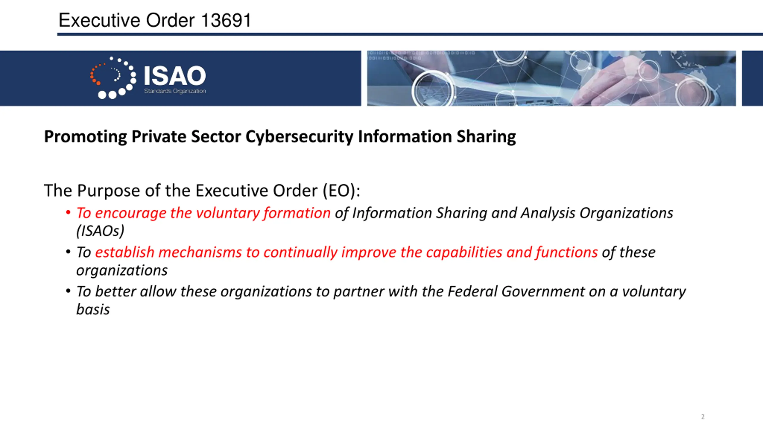
Task: Click the red bullet dot of the first item
Action: 68,212
